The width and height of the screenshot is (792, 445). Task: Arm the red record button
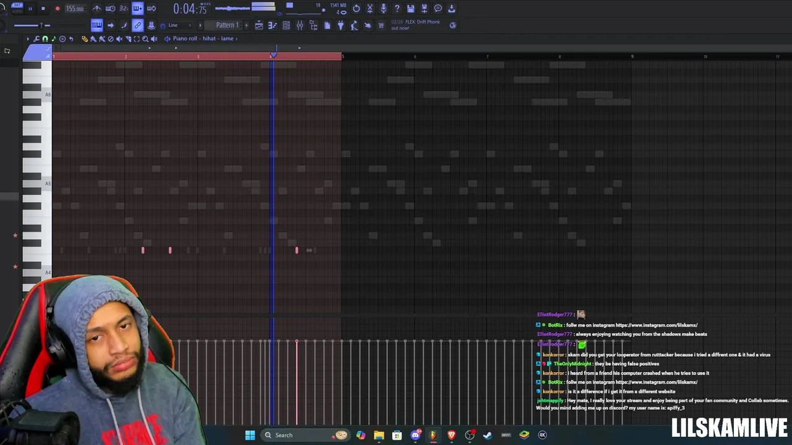click(58, 9)
